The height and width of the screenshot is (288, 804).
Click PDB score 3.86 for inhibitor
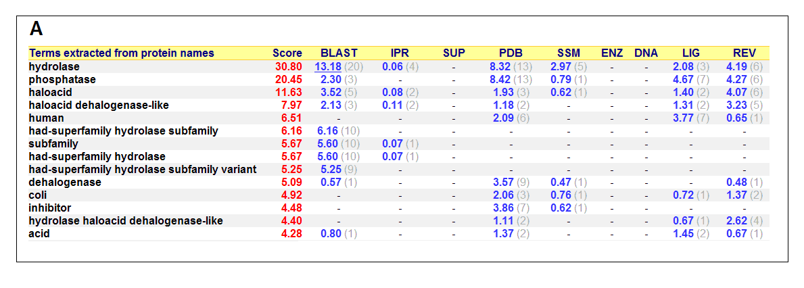[504, 208]
